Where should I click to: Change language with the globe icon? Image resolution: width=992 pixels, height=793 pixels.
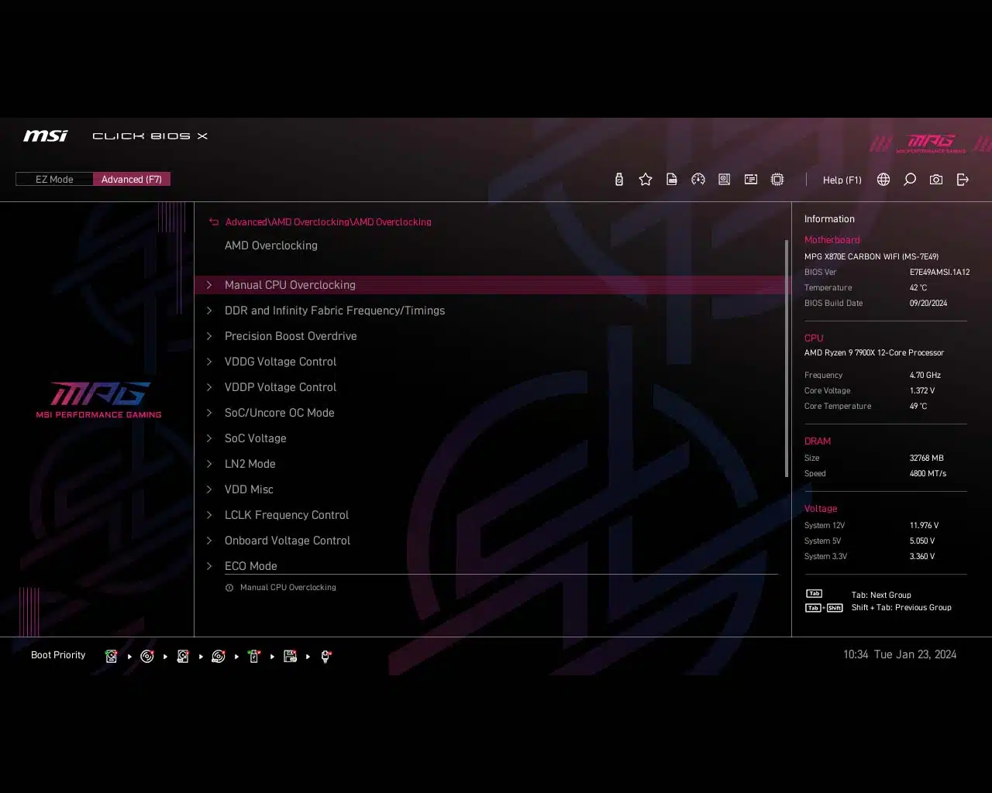click(883, 180)
